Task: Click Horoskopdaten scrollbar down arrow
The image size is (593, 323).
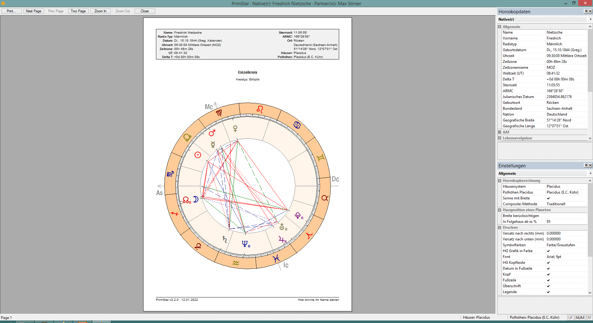Action: [590, 139]
